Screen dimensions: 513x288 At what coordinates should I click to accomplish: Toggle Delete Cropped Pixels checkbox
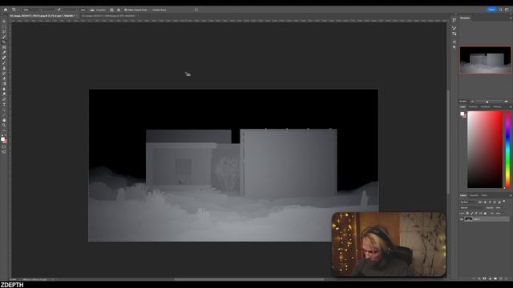(x=125, y=10)
